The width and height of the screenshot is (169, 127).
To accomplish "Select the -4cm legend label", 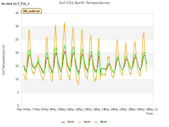I will (87, 122).
